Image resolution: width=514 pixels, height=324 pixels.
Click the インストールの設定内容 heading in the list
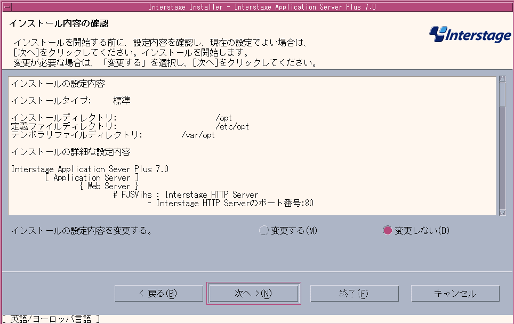click(x=58, y=84)
